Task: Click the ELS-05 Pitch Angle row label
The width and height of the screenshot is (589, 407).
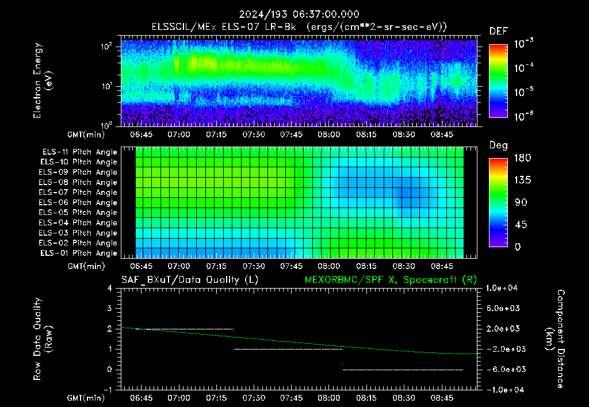Action: [x=78, y=213]
